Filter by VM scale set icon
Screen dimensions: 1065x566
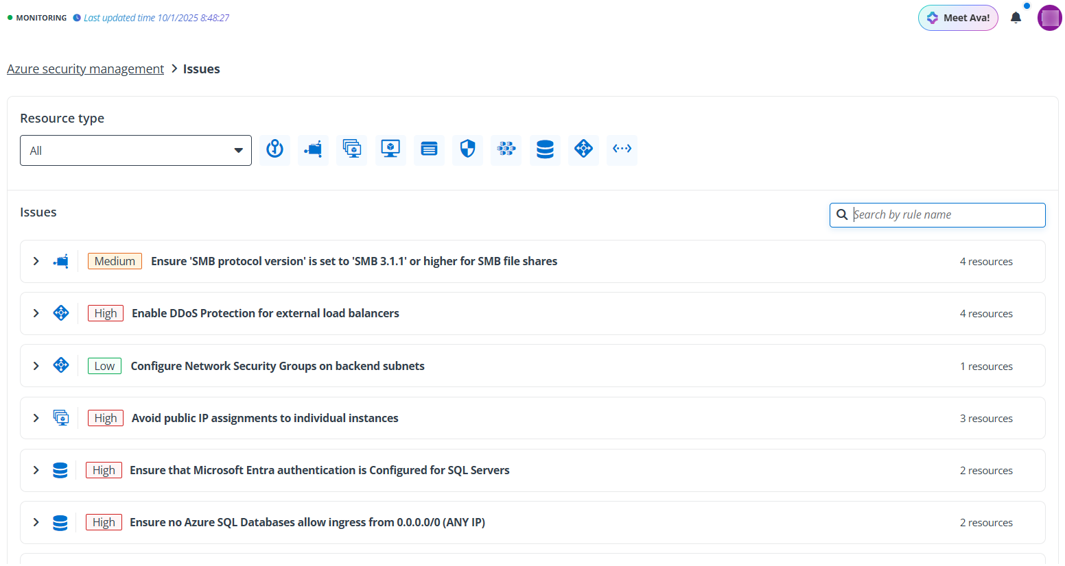[352, 149]
